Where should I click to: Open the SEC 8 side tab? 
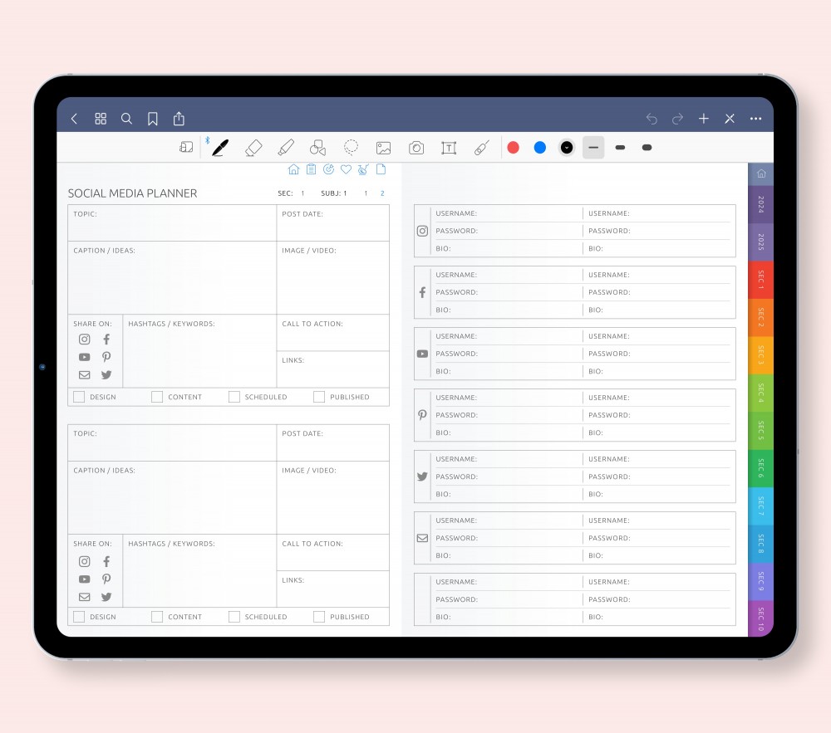761,544
